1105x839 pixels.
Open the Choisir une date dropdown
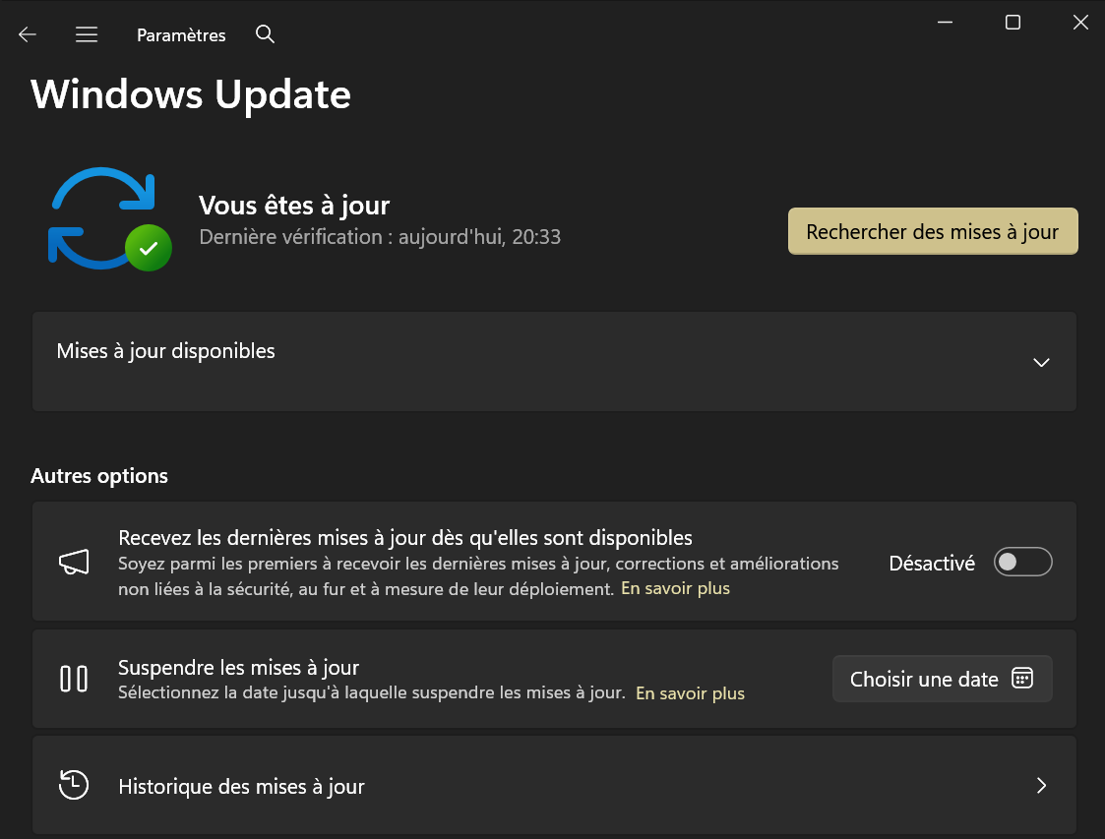(x=943, y=679)
